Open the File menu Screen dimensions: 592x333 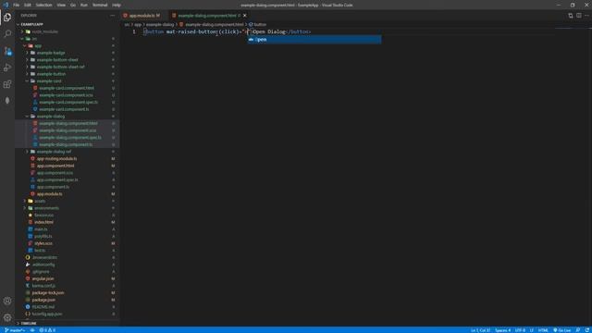(17, 5)
